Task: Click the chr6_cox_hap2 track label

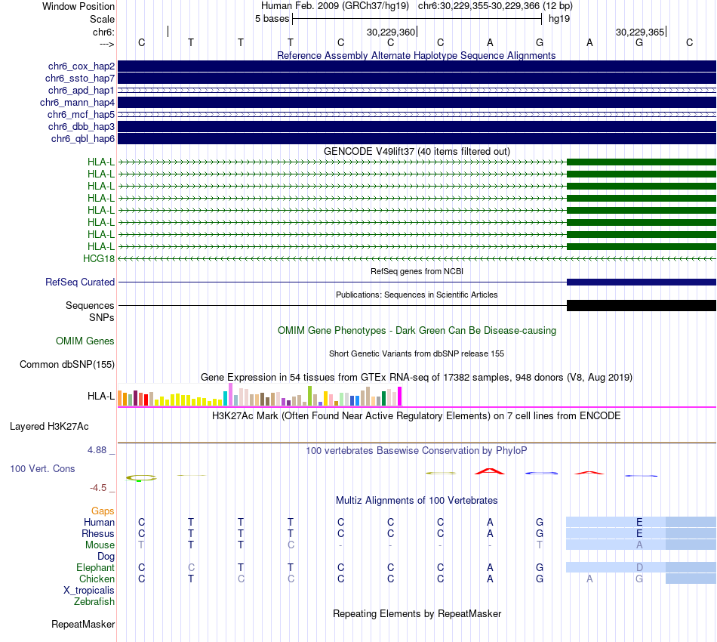Action: 81,66
